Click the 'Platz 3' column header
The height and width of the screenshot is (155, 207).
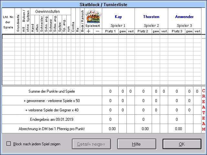click(x=177, y=31)
